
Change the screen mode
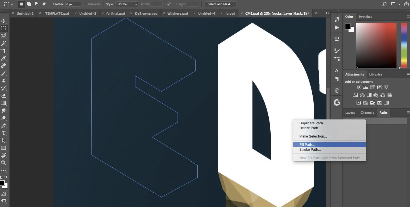pos(4,201)
